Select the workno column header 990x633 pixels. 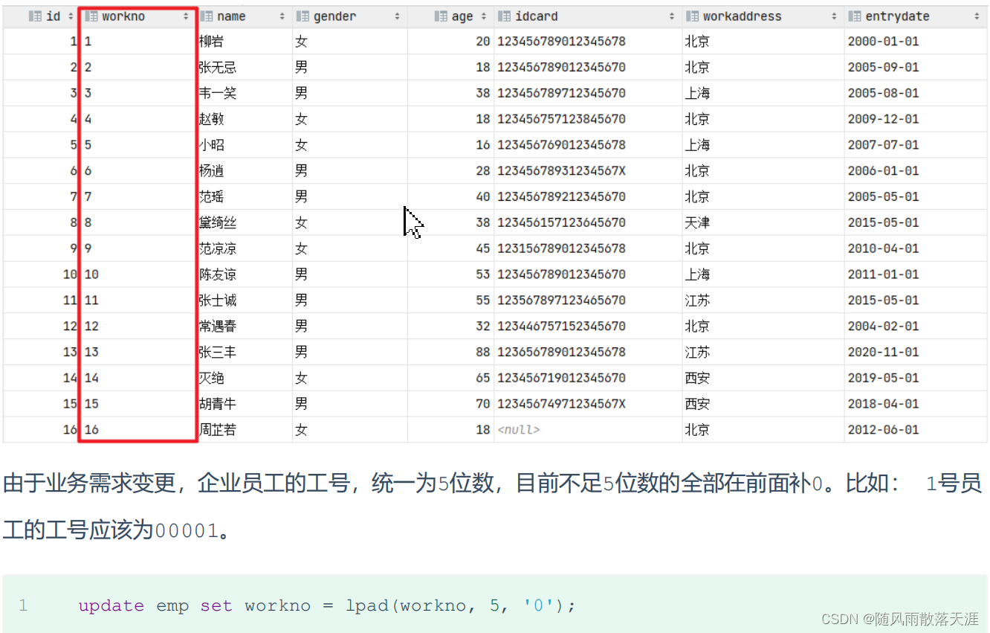pos(137,16)
